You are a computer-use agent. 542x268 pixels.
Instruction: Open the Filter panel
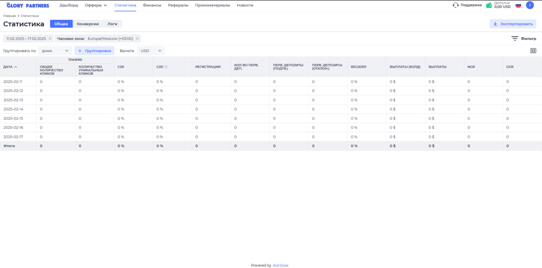pos(524,39)
